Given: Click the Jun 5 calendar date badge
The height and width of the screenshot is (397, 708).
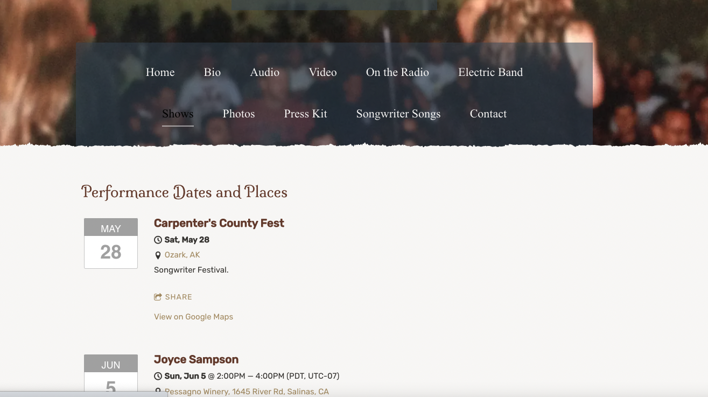Looking at the screenshot, I should 111,375.
